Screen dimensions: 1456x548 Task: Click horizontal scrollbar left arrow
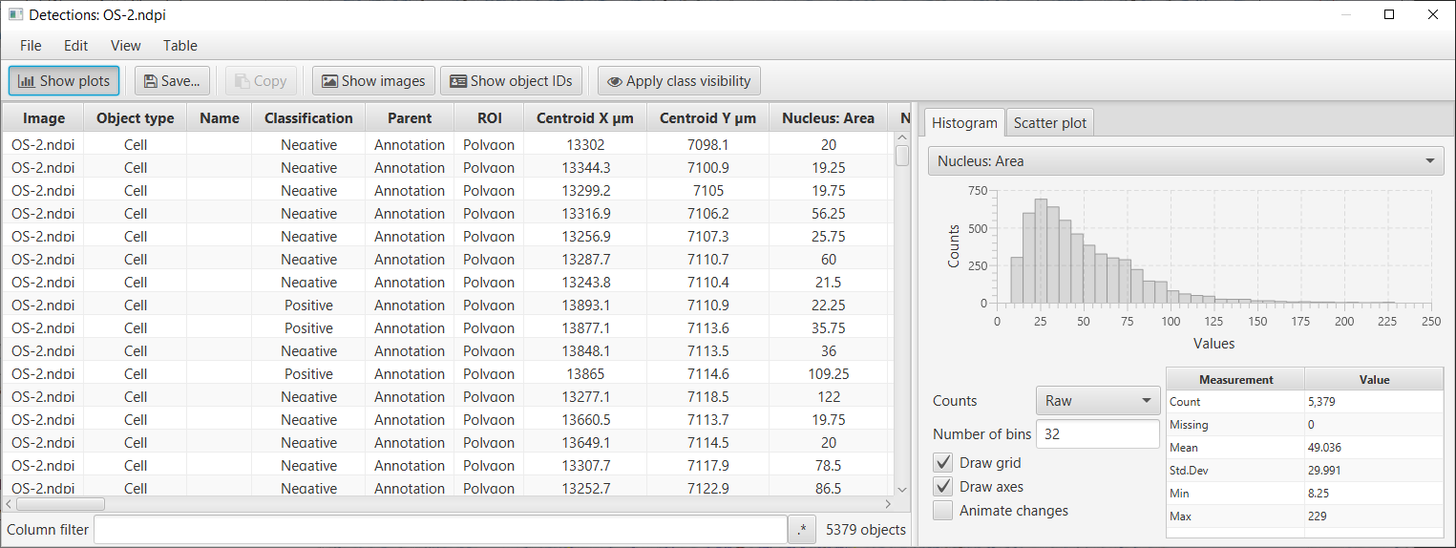pyautogui.click(x=10, y=503)
